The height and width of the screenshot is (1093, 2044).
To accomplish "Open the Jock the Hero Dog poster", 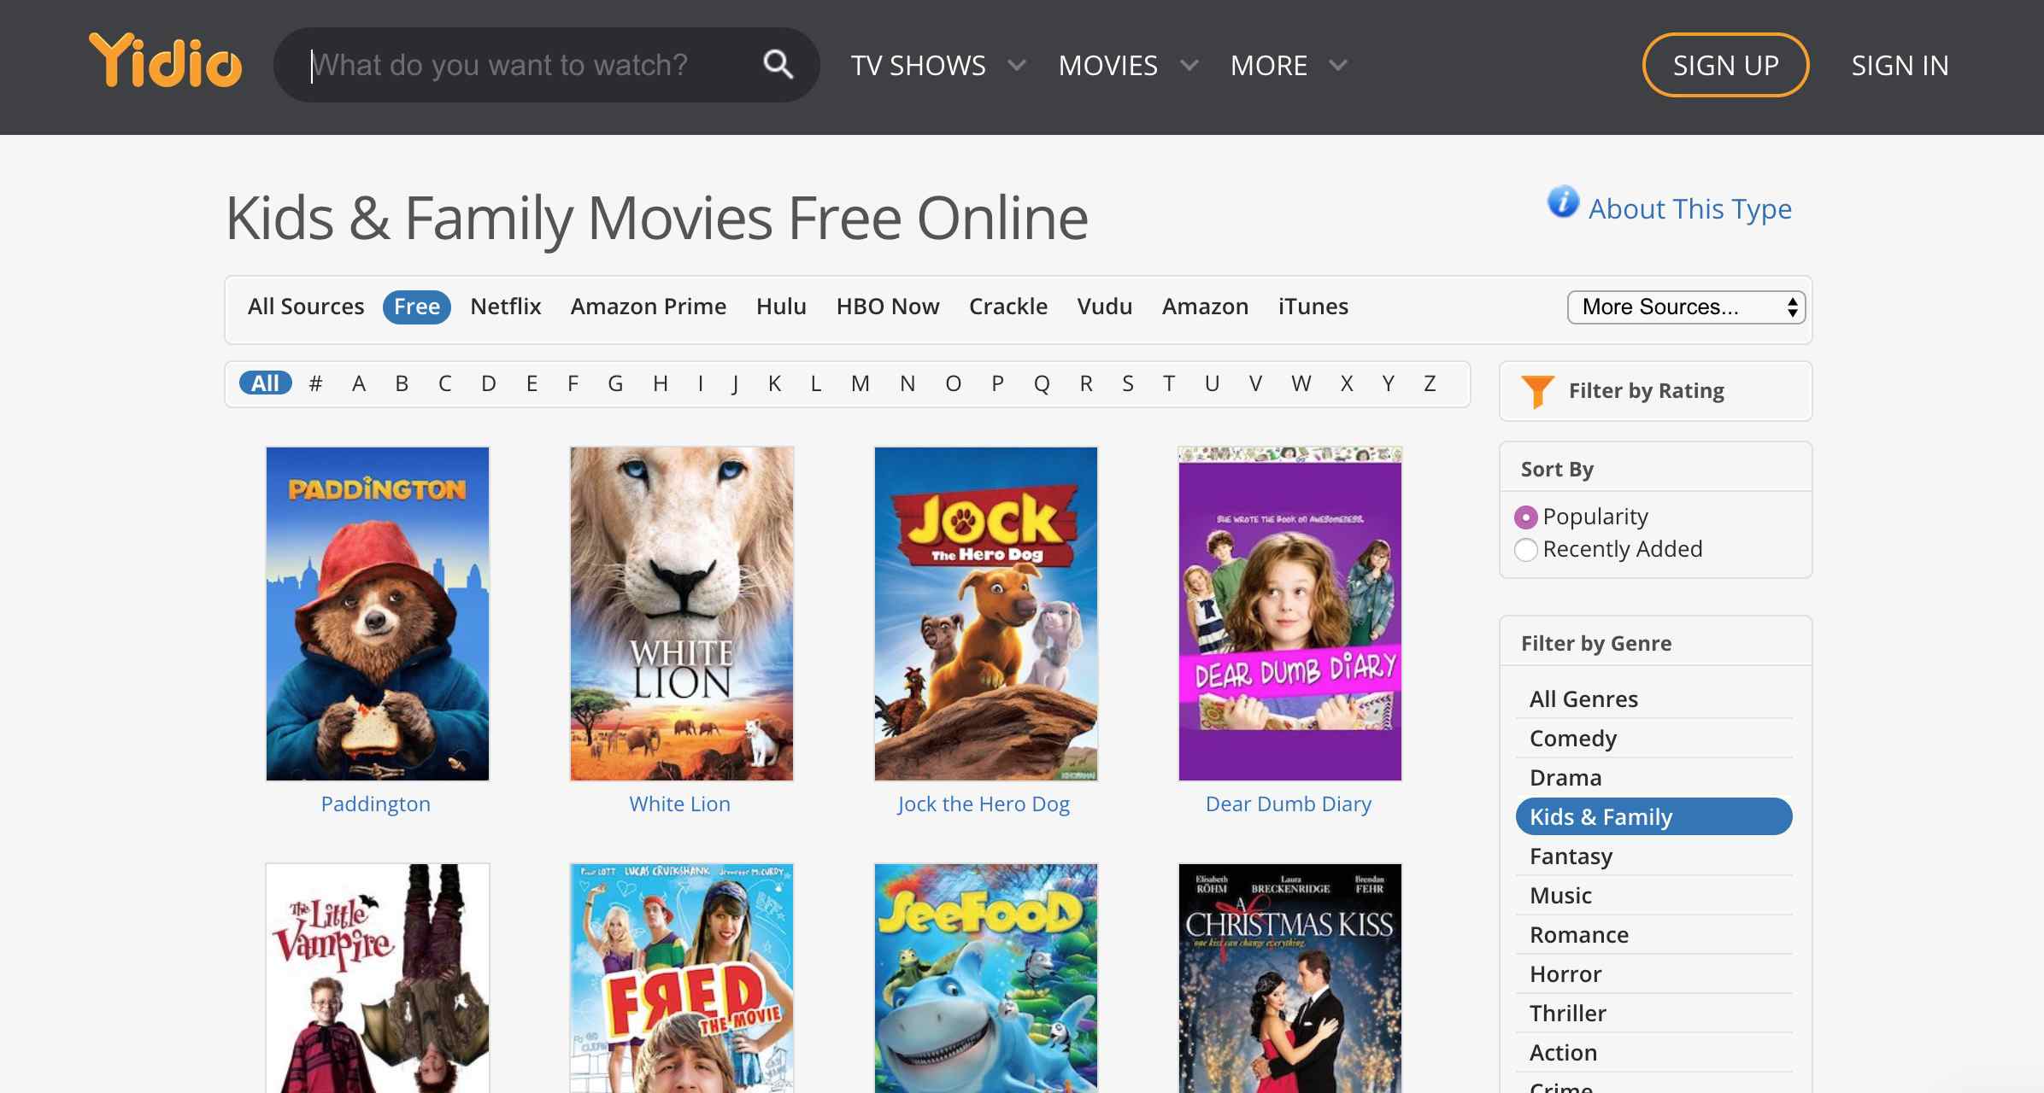I will click(986, 613).
